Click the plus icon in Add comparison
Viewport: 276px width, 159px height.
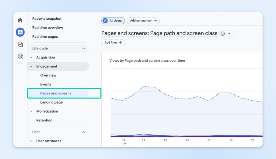tap(156, 21)
